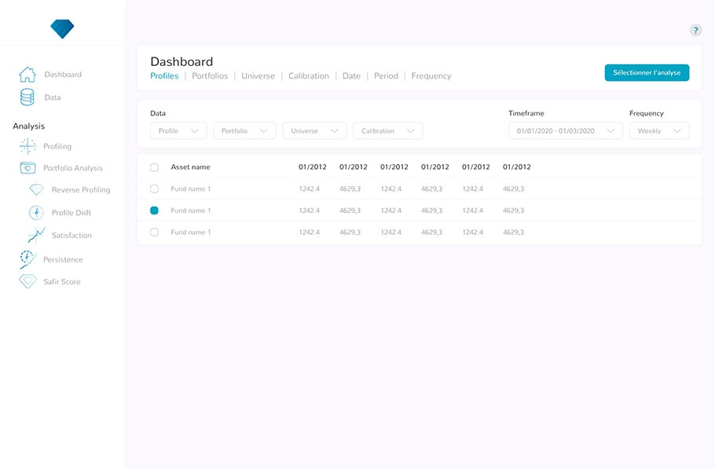Open Reverse Profiling in sidebar
This screenshot has height=469, width=715.
tap(81, 189)
